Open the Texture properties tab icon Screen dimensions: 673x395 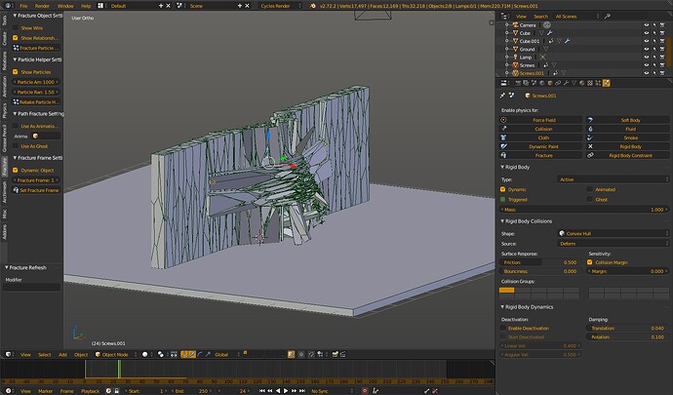pyautogui.click(x=590, y=83)
